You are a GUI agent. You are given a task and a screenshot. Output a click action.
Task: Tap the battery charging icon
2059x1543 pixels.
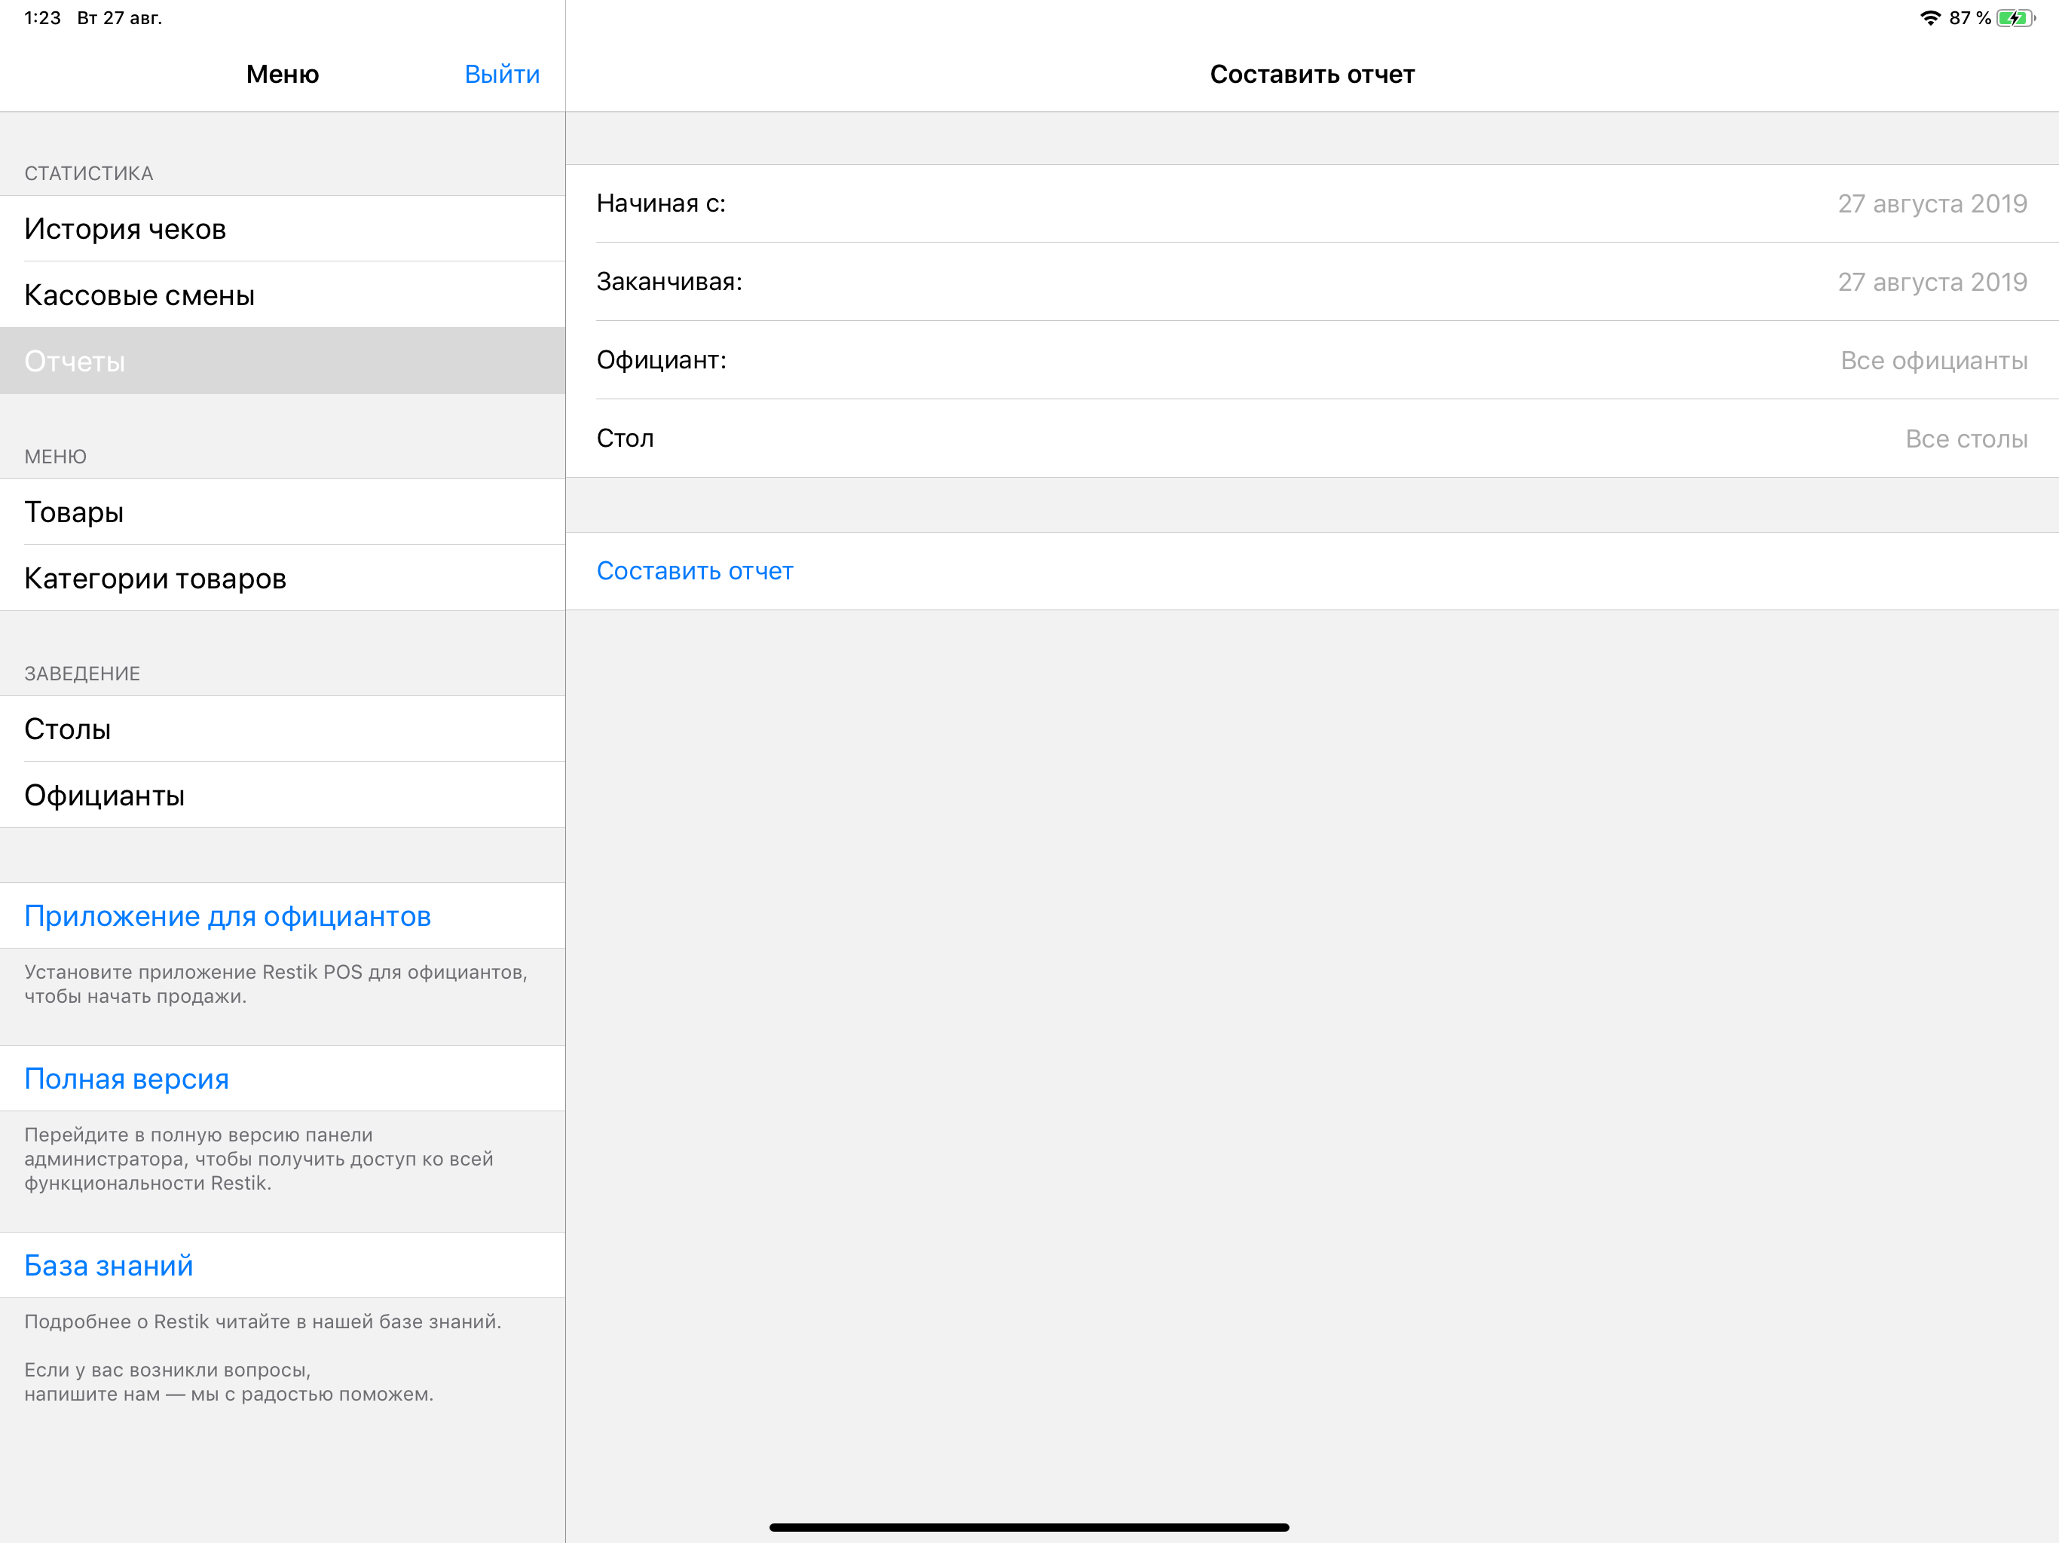[x=2015, y=17]
